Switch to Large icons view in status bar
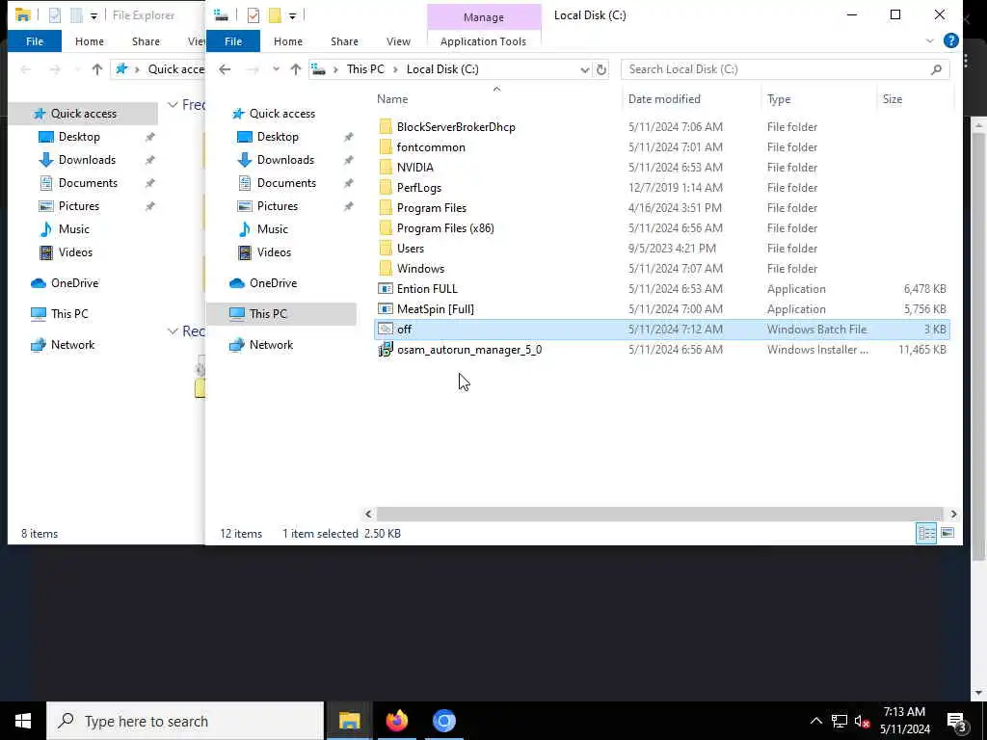The width and height of the screenshot is (987, 740). tap(947, 533)
